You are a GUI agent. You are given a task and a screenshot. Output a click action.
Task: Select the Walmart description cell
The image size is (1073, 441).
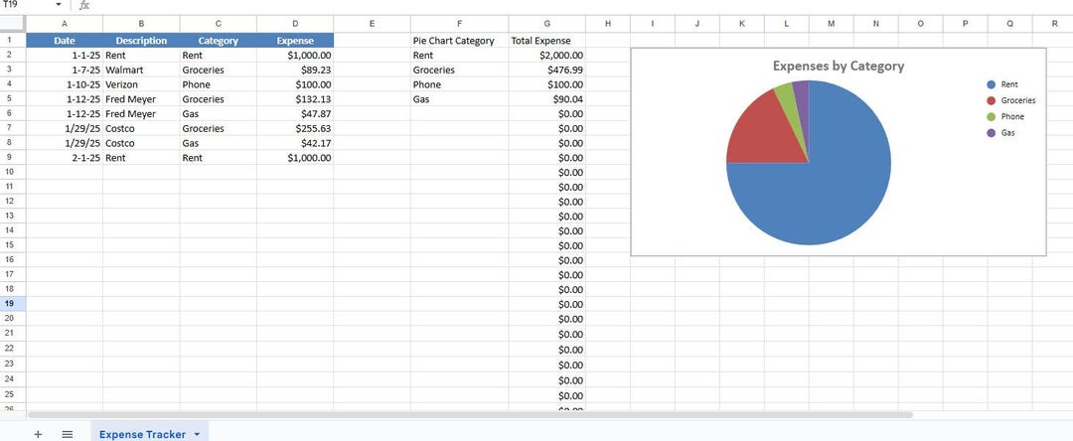[141, 70]
